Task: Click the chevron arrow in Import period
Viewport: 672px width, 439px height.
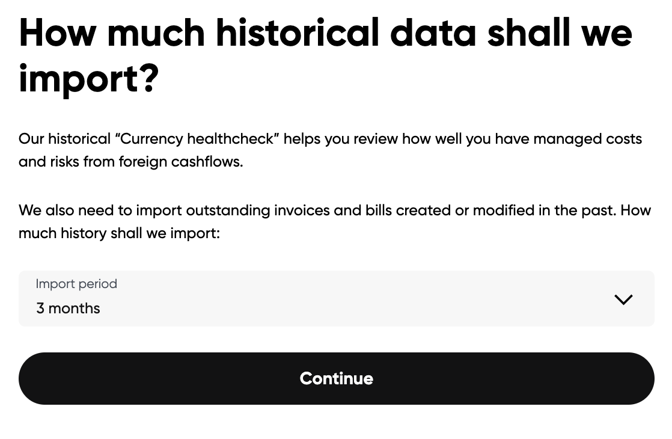Action: [623, 299]
